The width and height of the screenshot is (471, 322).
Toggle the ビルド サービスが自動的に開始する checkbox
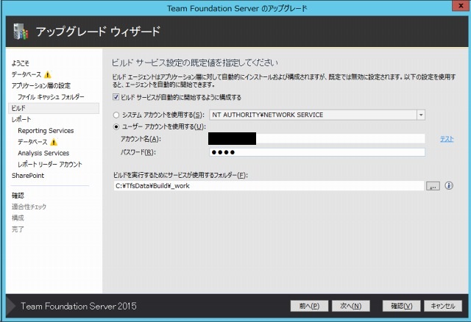(x=116, y=97)
